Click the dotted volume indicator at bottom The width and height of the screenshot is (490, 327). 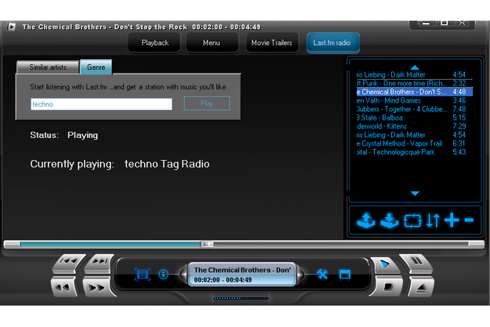click(241, 298)
